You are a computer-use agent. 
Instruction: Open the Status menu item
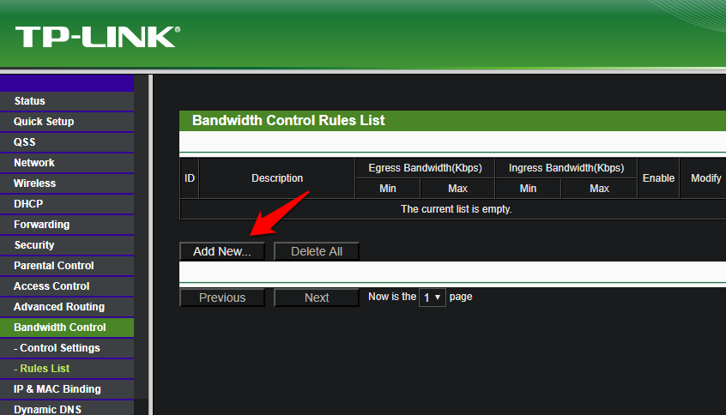click(x=67, y=101)
